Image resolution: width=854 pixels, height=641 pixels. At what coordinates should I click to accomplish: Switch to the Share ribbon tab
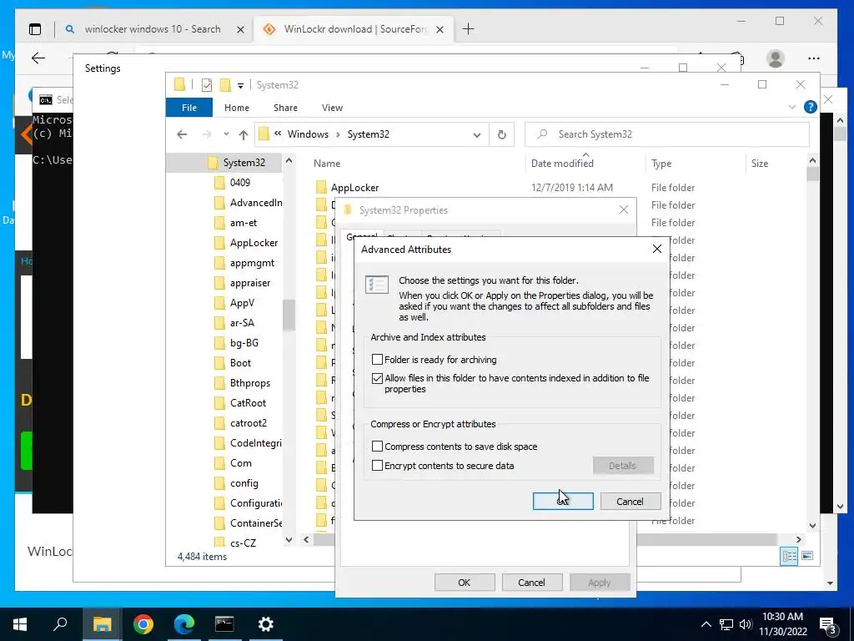pyautogui.click(x=285, y=108)
